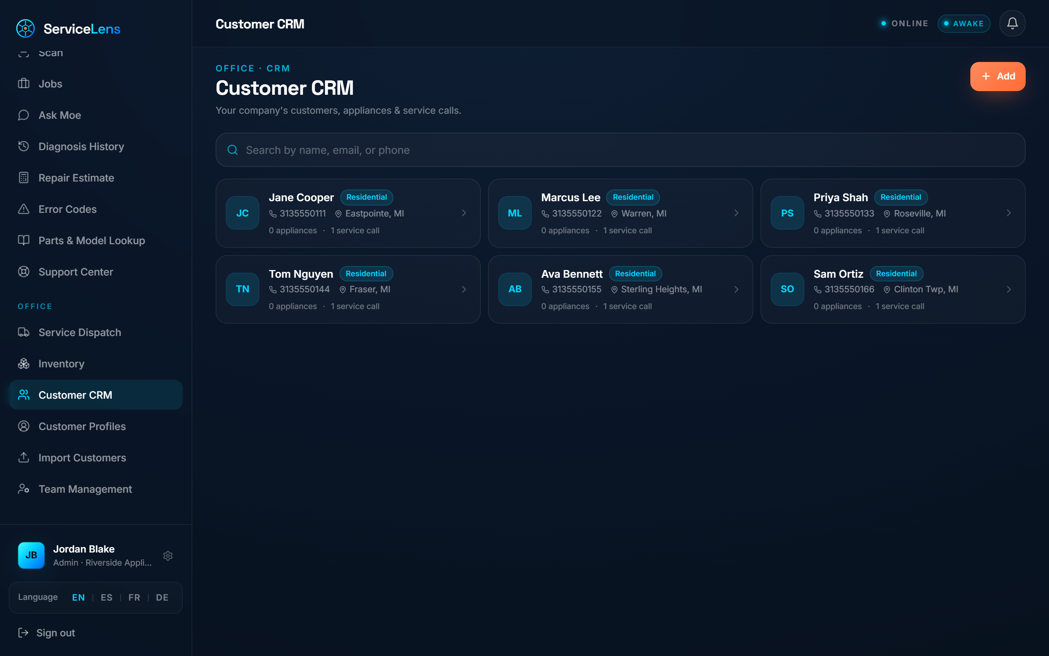Image resolution: width=1049 pixels, height=656 pixels.
Task: Open Diagnosis History menu item
Action: point(96,146)
